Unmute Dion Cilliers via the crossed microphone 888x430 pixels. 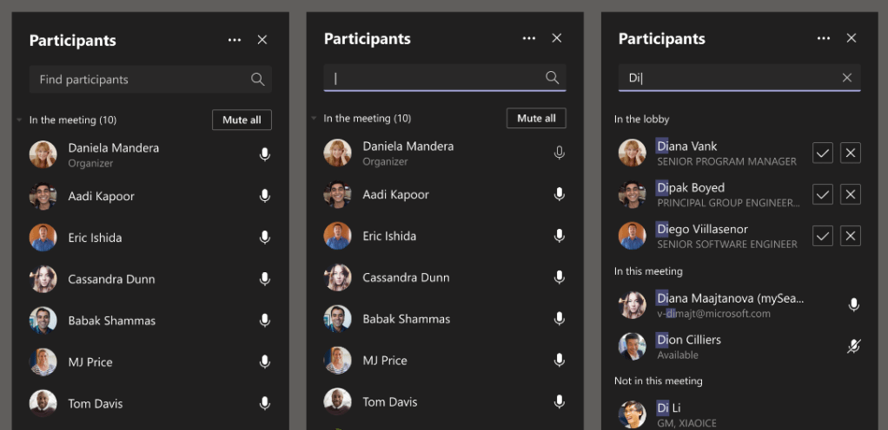point(853,347)
